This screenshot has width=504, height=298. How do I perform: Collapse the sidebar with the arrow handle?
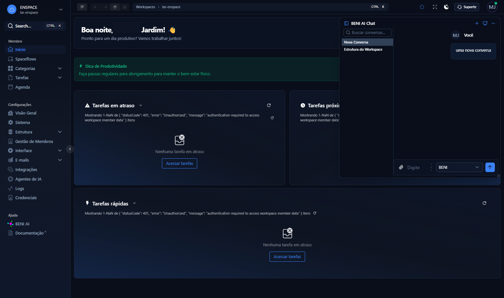(70, 149)
